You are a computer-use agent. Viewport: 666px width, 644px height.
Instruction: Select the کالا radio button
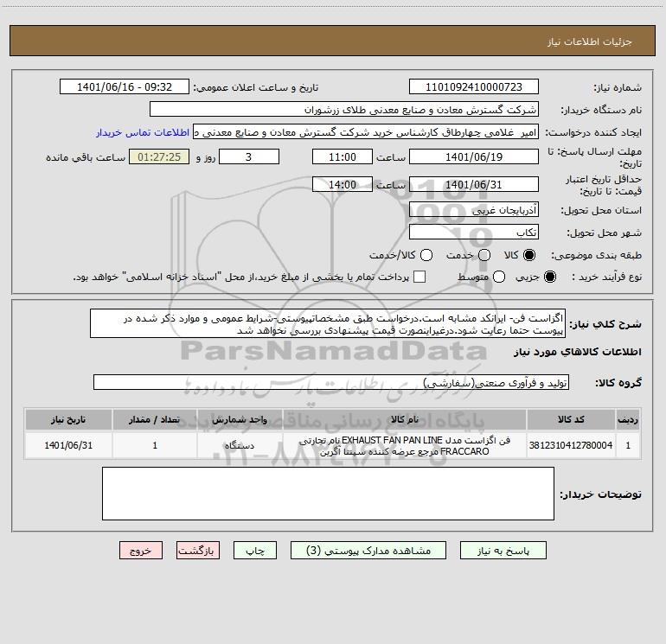[x=529, y=255]
